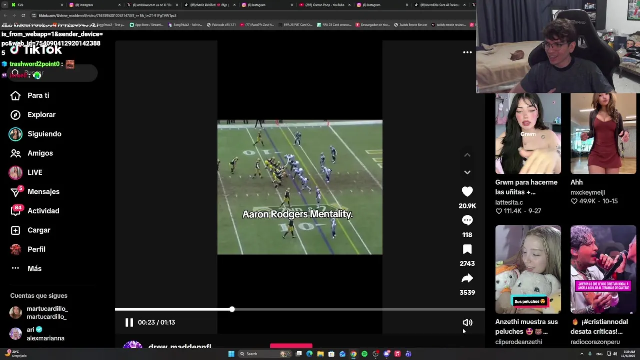
Task: Open the Perfil page
Action: click(28, 249)
